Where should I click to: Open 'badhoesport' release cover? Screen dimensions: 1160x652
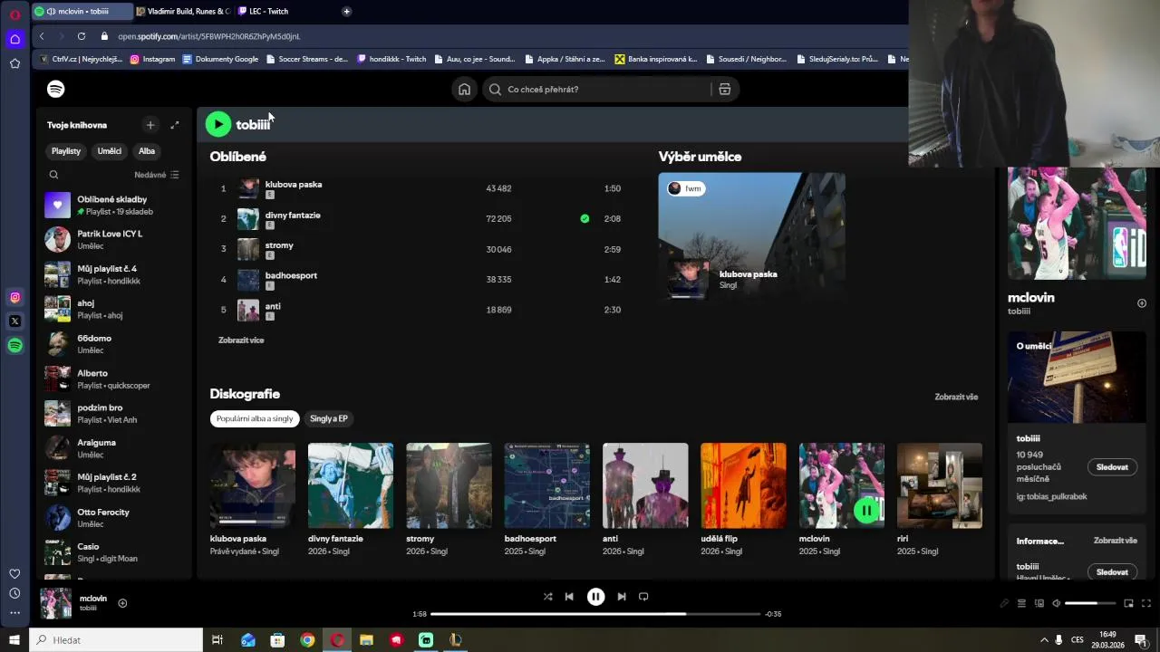pos(547,485)
